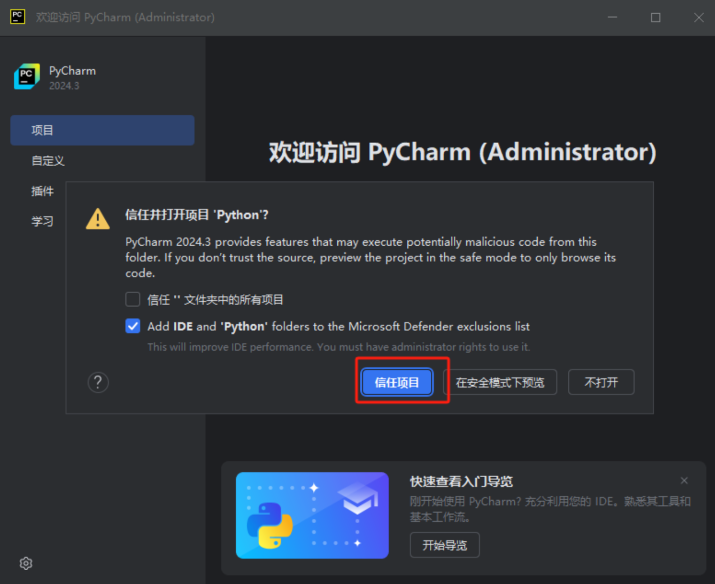The image size is (715, 584).
Task: Start the tour with 开始导览
Action: (x=445, y=545)
